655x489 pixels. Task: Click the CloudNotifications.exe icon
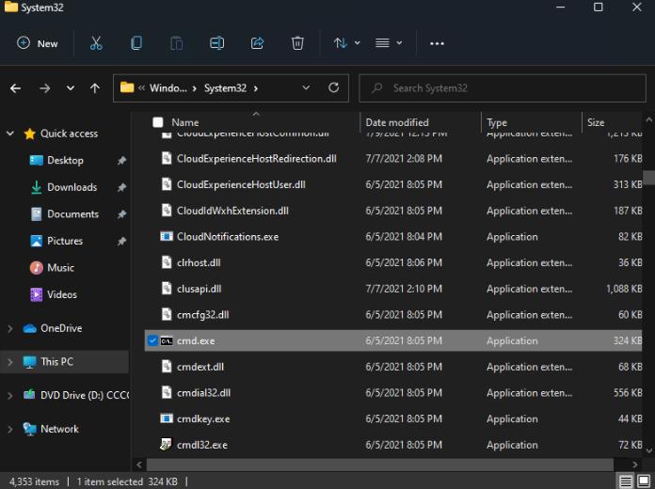click(x=167, y=236)
